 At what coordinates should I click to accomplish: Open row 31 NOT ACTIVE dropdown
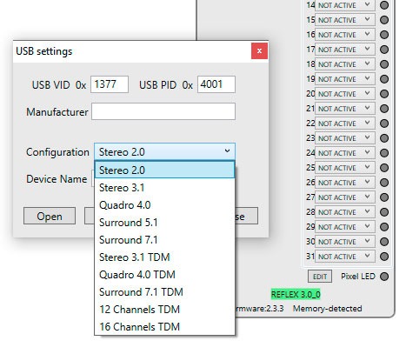click(x=345, y=257)
